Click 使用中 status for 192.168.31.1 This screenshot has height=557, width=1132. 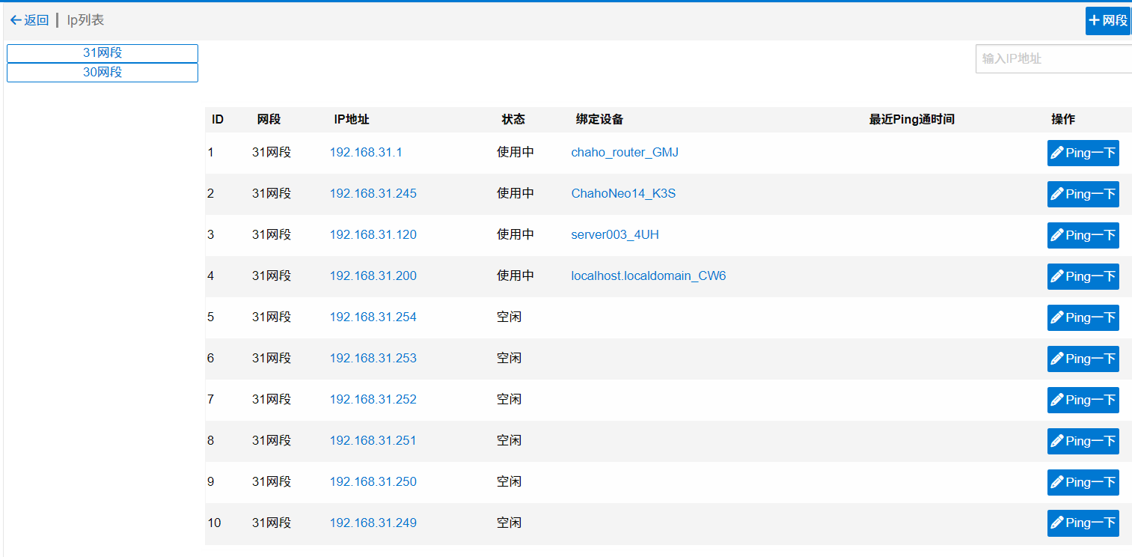tap(515, 152)
